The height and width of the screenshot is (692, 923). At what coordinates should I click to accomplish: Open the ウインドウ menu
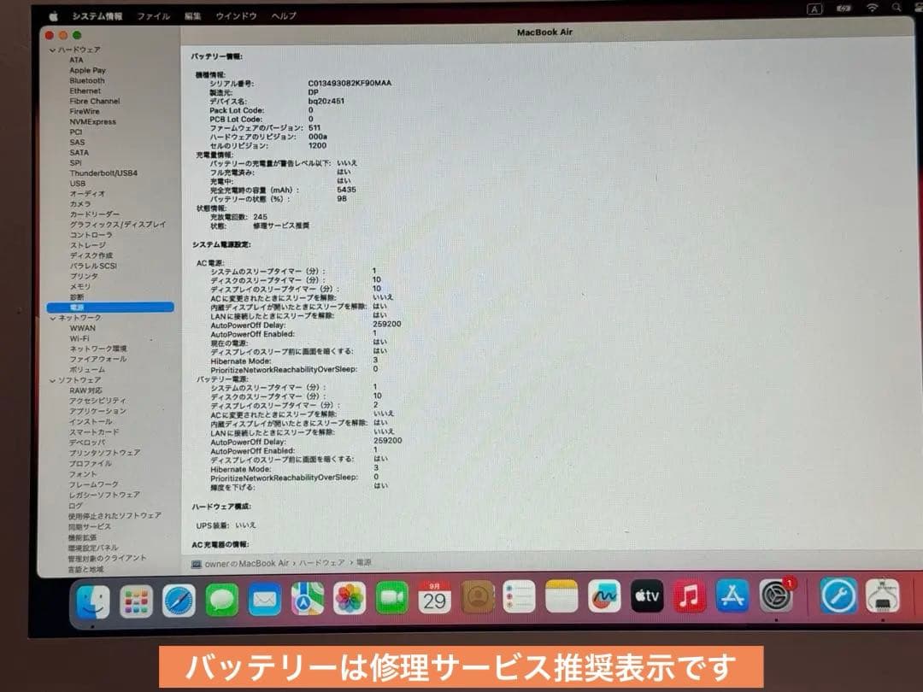[x=236, y=16]
